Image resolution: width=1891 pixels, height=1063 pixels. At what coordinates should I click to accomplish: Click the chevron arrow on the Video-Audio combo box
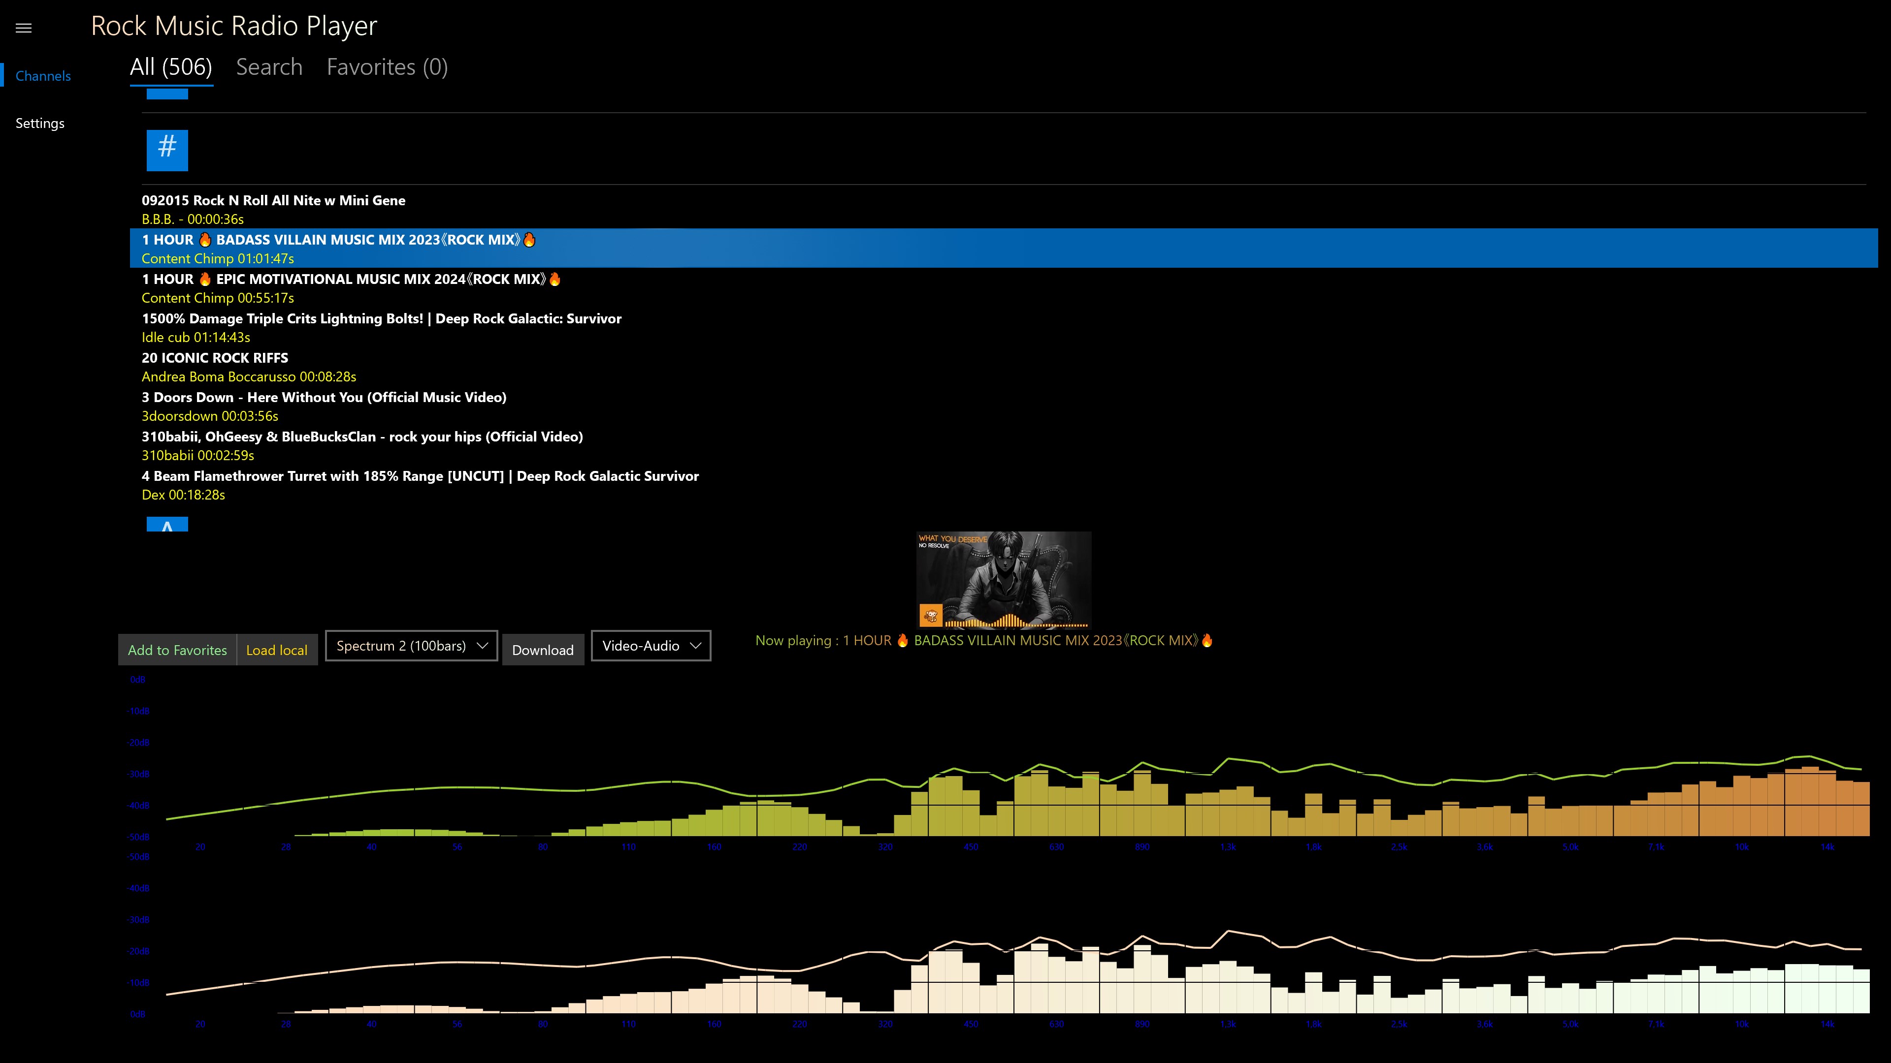695,646
